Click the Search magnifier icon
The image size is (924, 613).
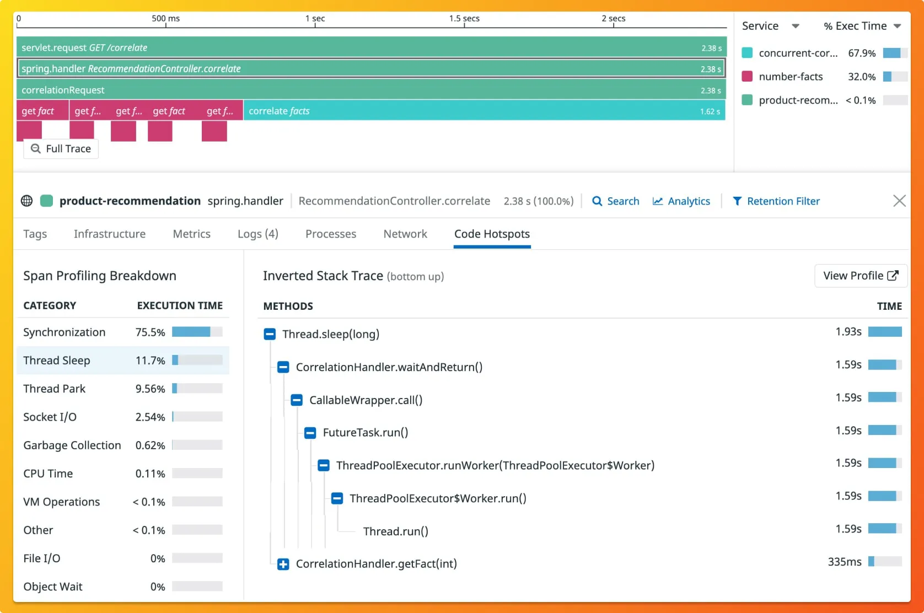[597, 201]
